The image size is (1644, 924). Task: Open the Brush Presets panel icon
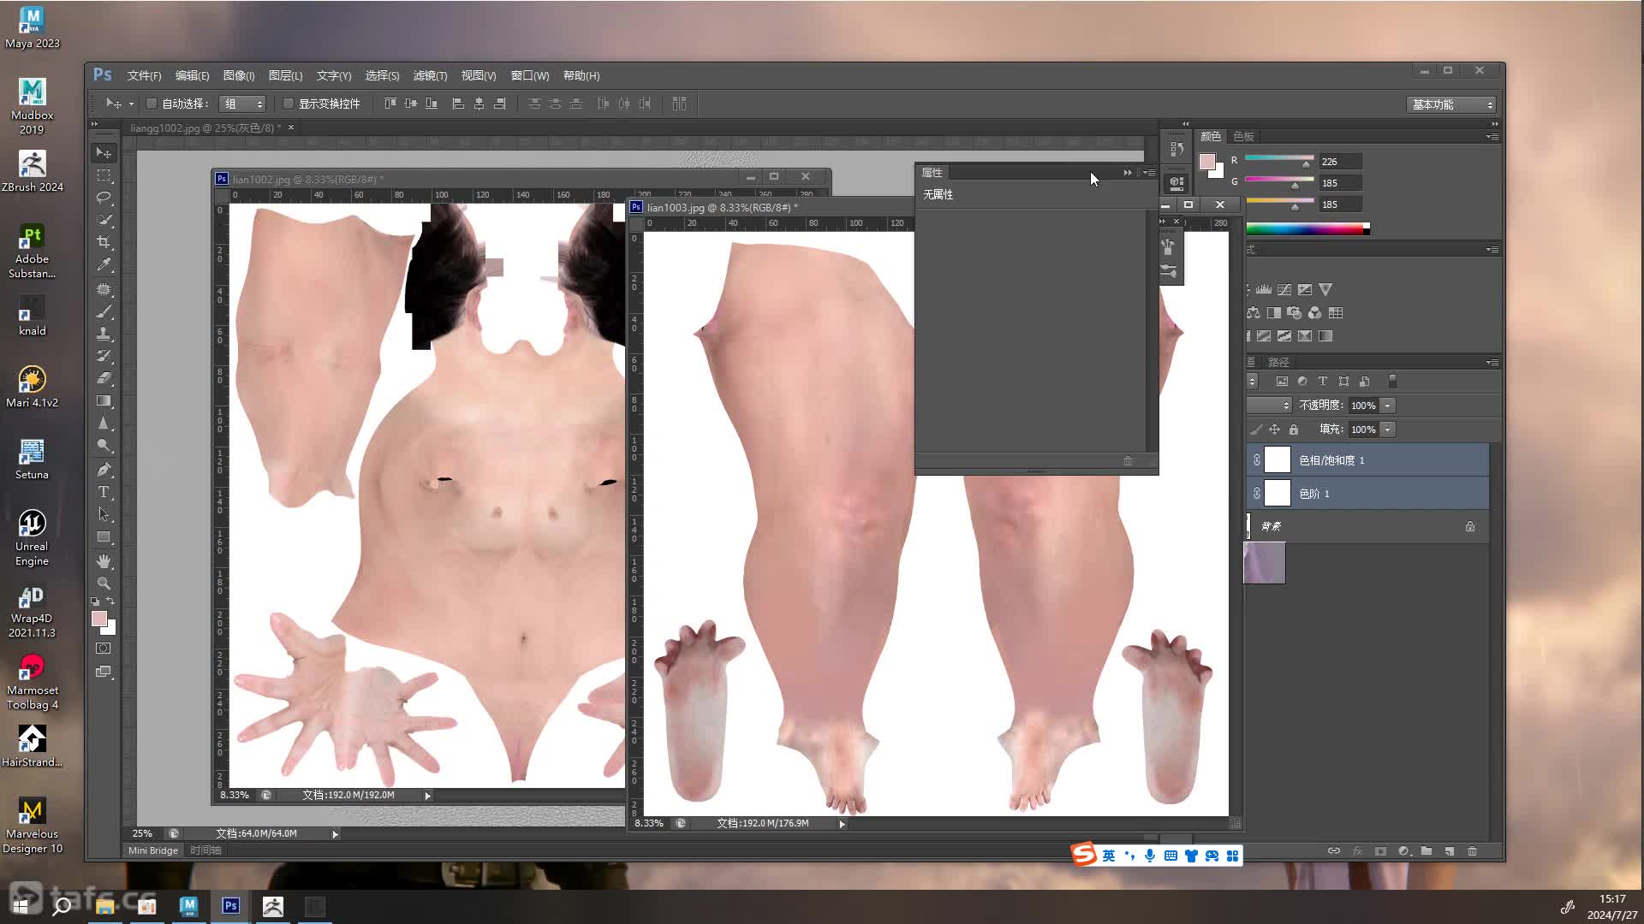click(x=1169, y=271)
